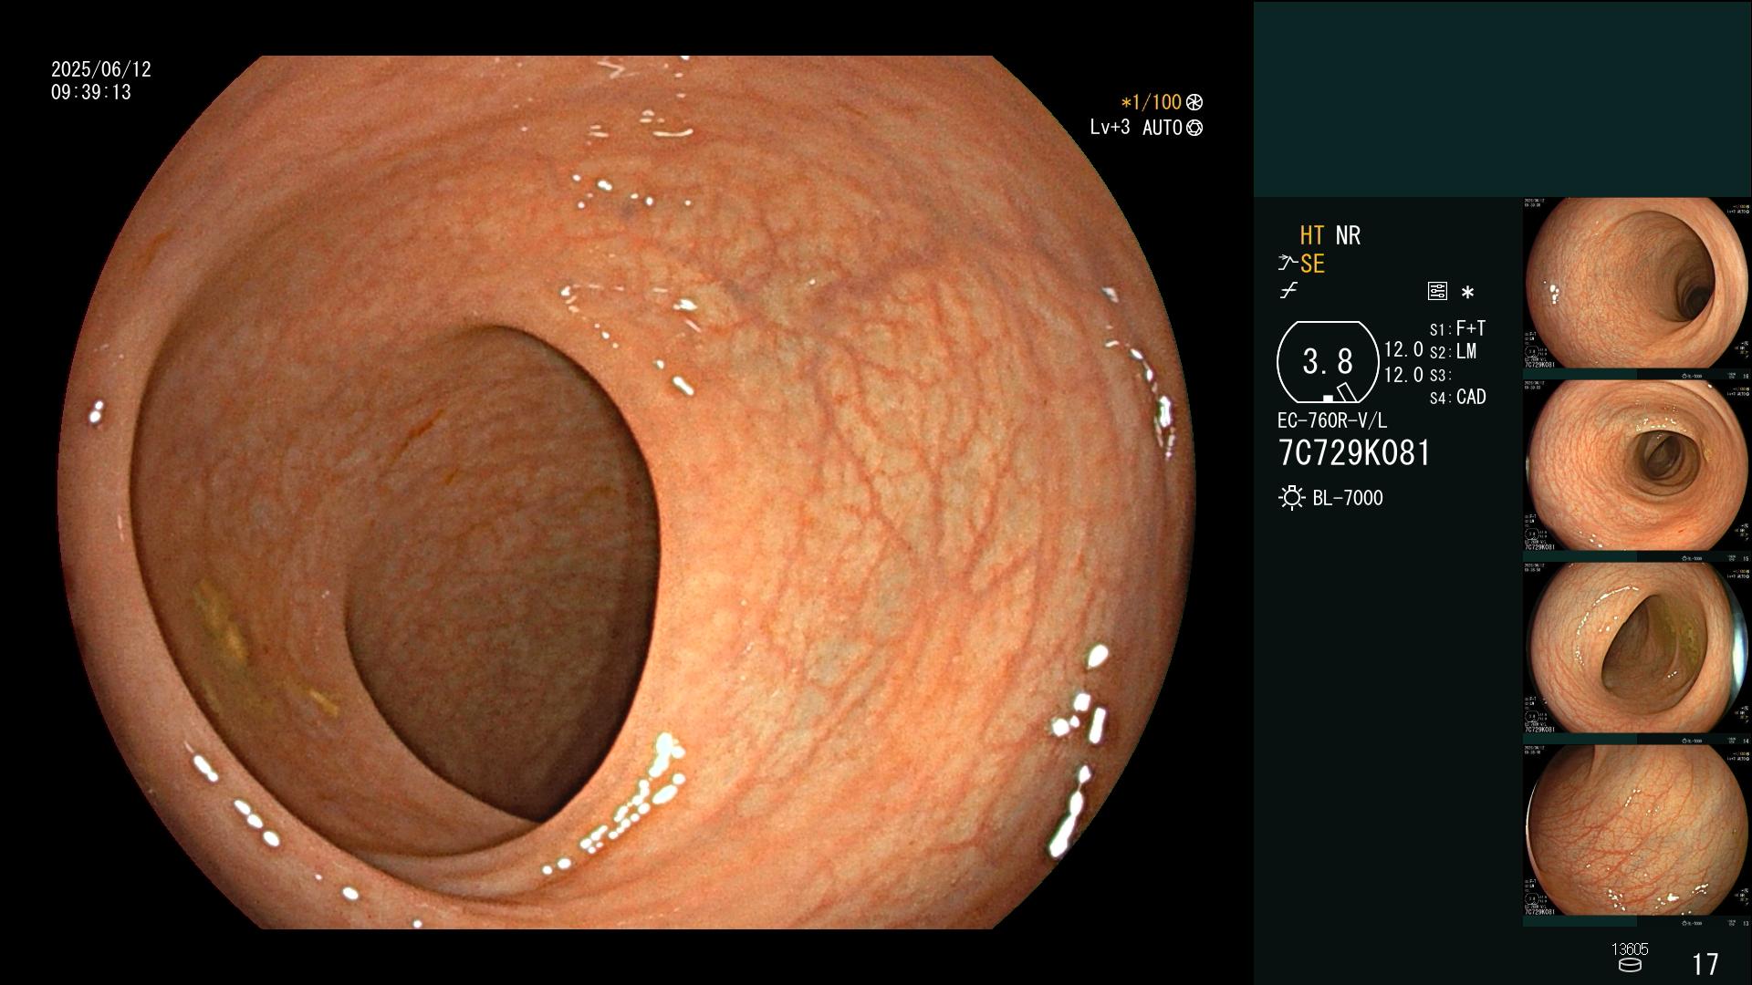The height and width of the screenshot is (985, 1752).
Task: Open the second captured thumbnail with centered lumen
Action: (1637, 466)
